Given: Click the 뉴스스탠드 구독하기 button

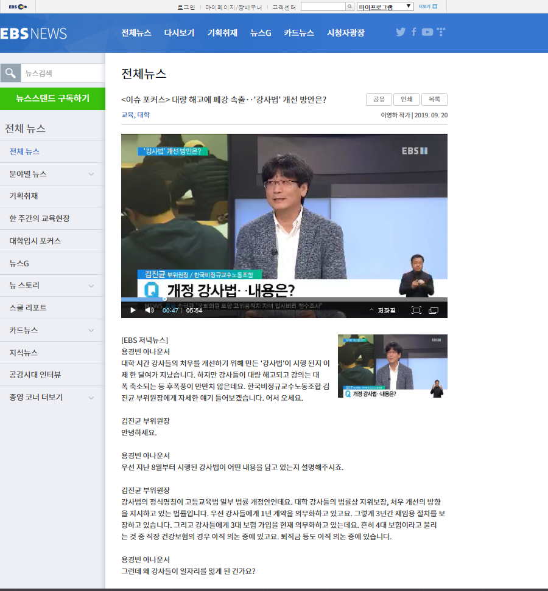Looking at the screenshot, I should pyautogui.click(x=52, y=98).
